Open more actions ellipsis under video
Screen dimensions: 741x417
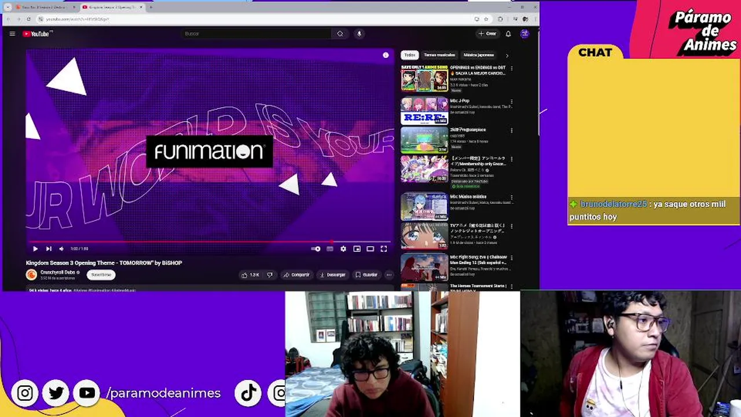[389, 275]
